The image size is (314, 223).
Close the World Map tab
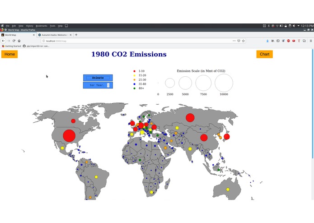[33, 35]
